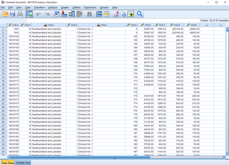Click the Insert Cases toolbar icon
This screenshot has height=165, width=229.
click(99, 14)
